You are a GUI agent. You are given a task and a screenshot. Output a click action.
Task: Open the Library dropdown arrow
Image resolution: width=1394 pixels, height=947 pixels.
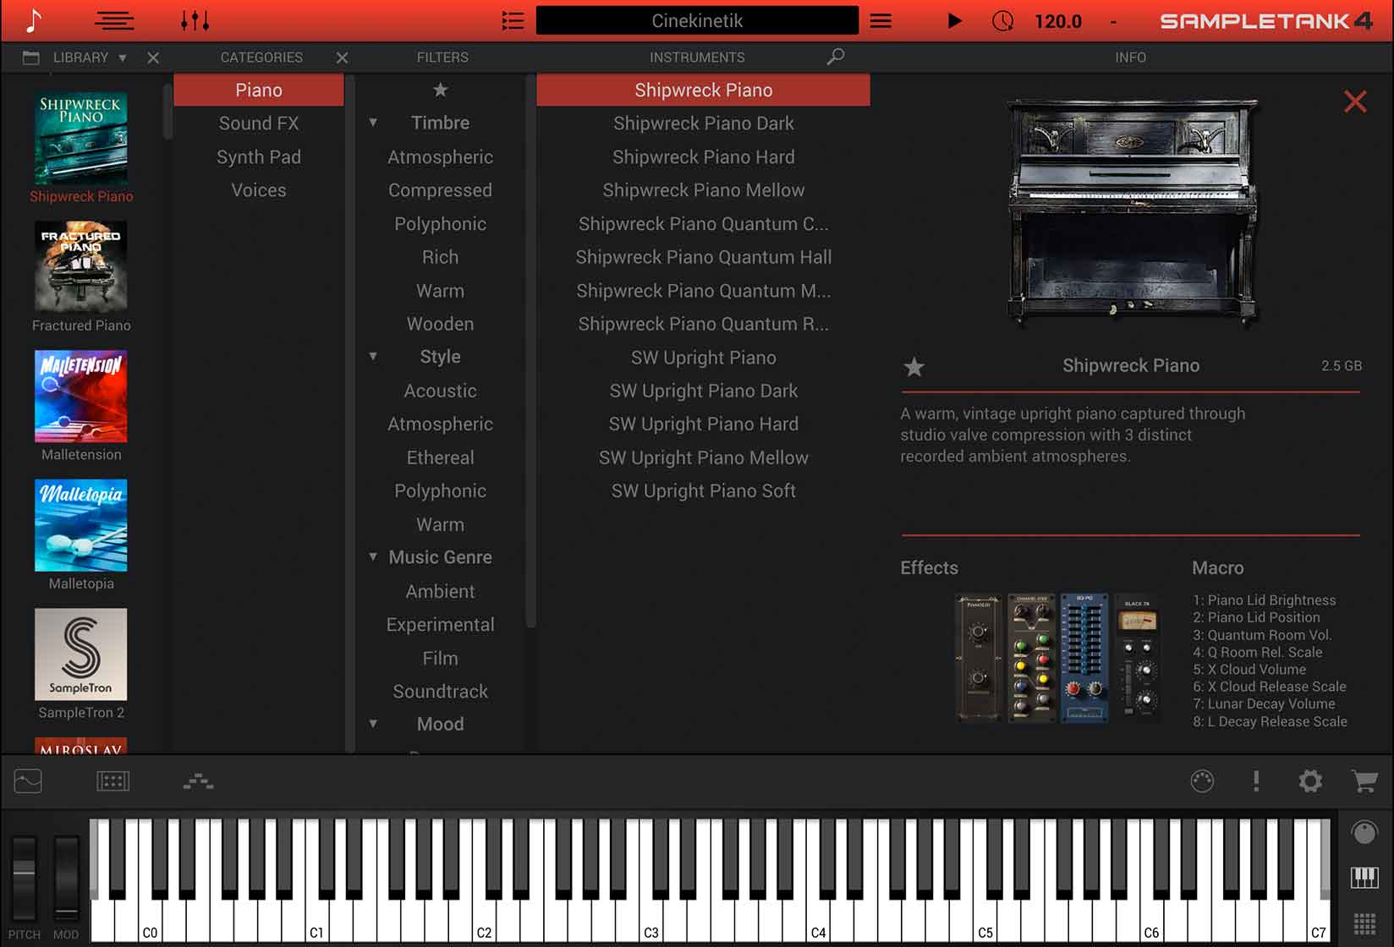point(123,57)
